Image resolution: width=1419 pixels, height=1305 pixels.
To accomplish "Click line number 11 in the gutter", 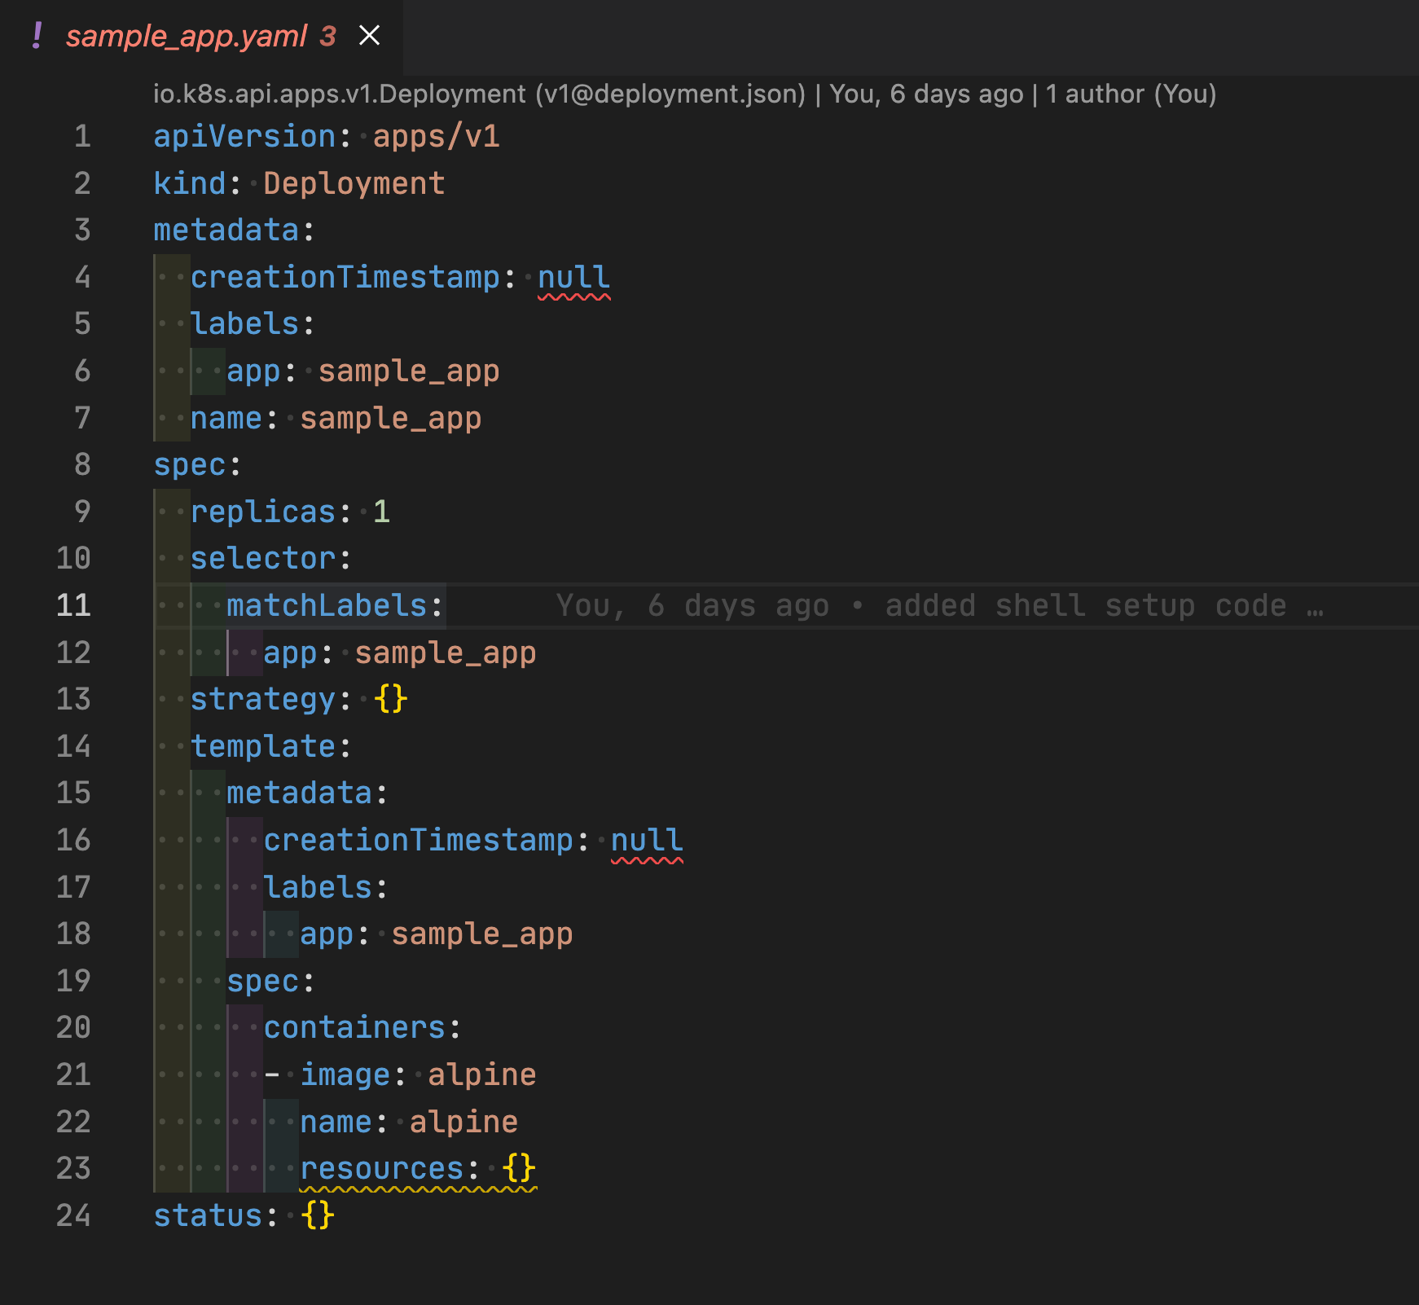I will click(x=73, y=605).
